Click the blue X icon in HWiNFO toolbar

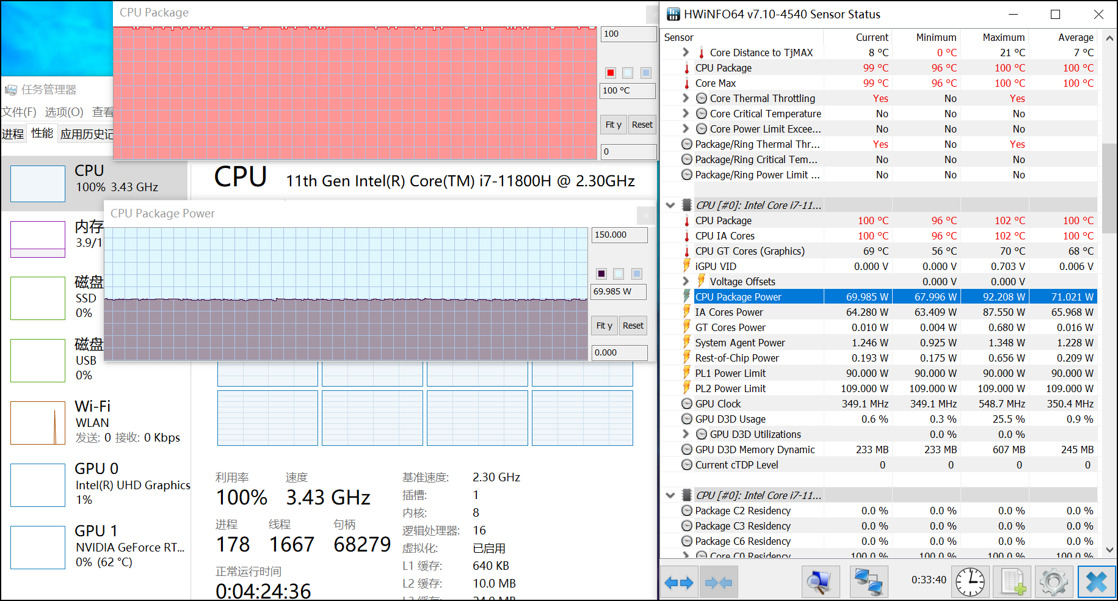click(x=1096, y=582)
